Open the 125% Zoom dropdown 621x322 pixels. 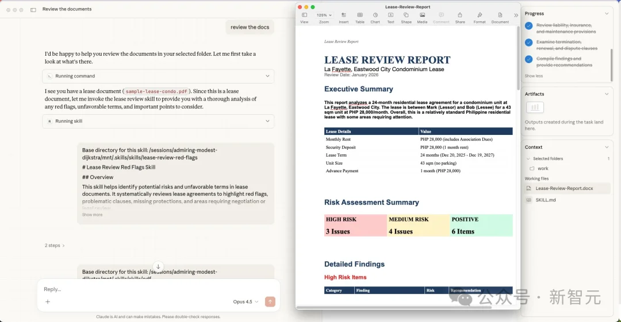pyautogui.click(x=324, y=15)
